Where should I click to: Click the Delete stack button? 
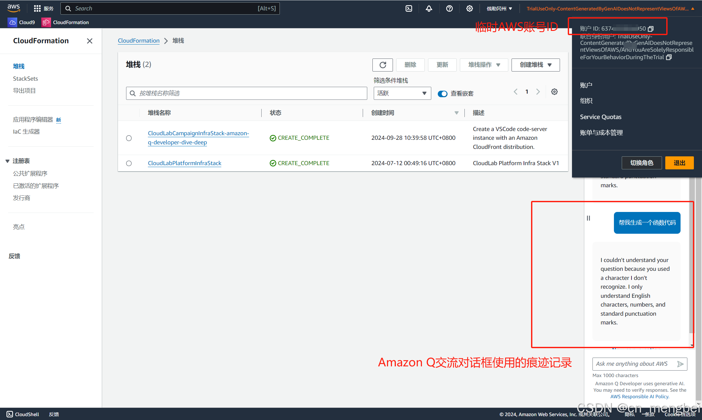[x=410, y=65]
